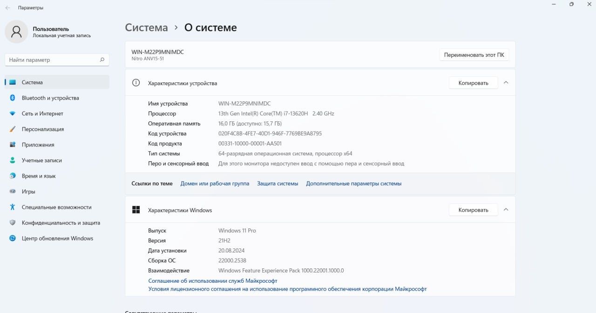Click the Игры gamepad icon
The image size is (596, 313).
pos(13,192)
